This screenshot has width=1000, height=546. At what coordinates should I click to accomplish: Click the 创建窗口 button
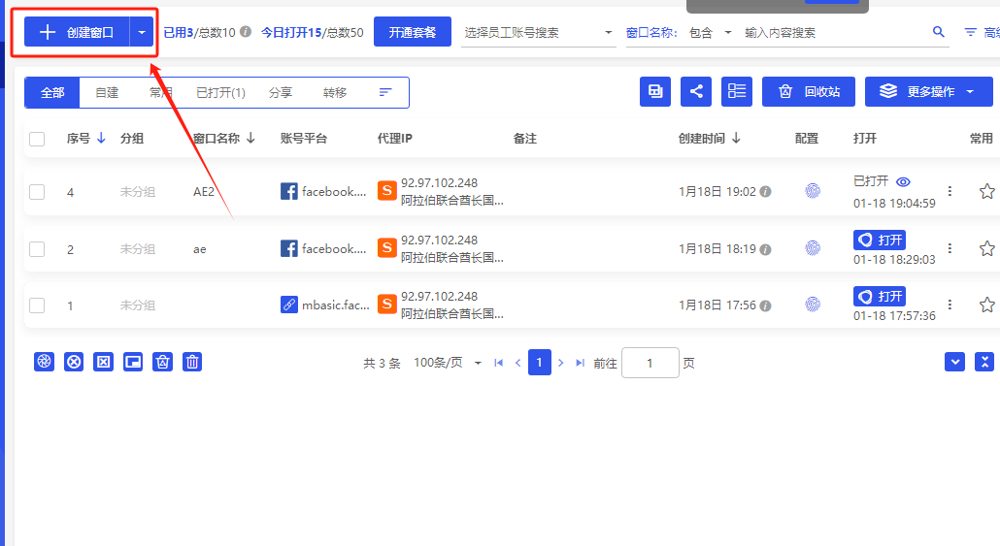click(77, 32)
